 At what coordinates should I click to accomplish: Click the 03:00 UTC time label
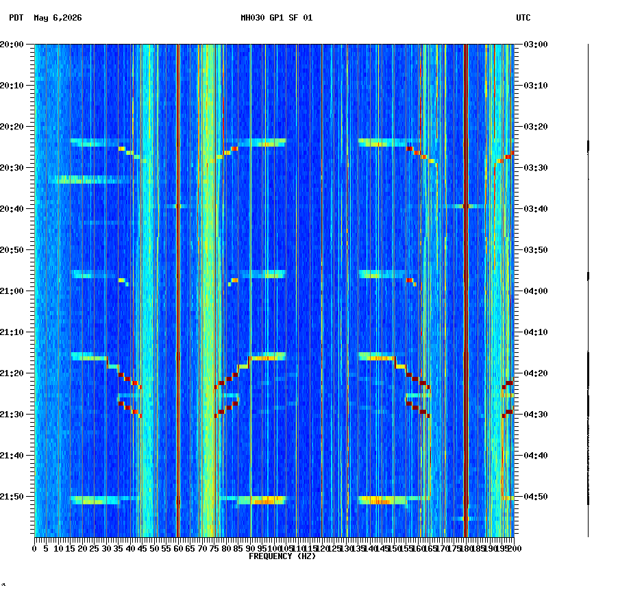(x=536, y=45)
